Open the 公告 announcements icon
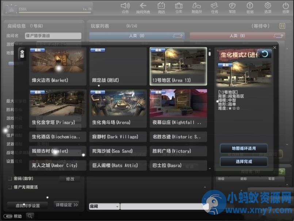This screenshot has width=294, height=221. click(125, 8)
